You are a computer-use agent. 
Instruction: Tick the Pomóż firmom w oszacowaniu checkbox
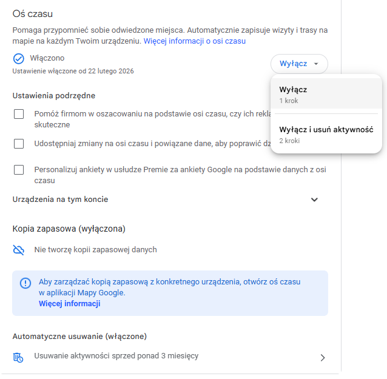tap(19, 114)
